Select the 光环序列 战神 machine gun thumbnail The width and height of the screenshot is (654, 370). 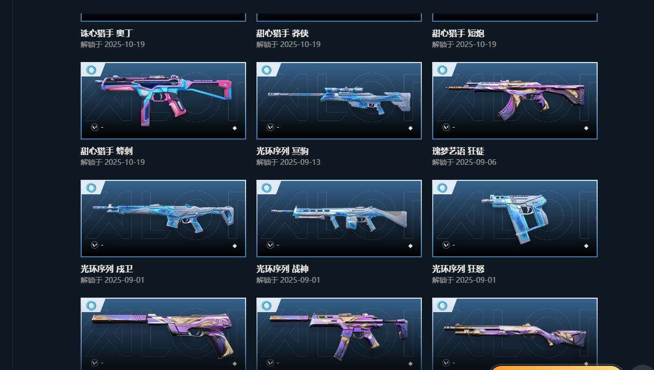coord(339,219)
